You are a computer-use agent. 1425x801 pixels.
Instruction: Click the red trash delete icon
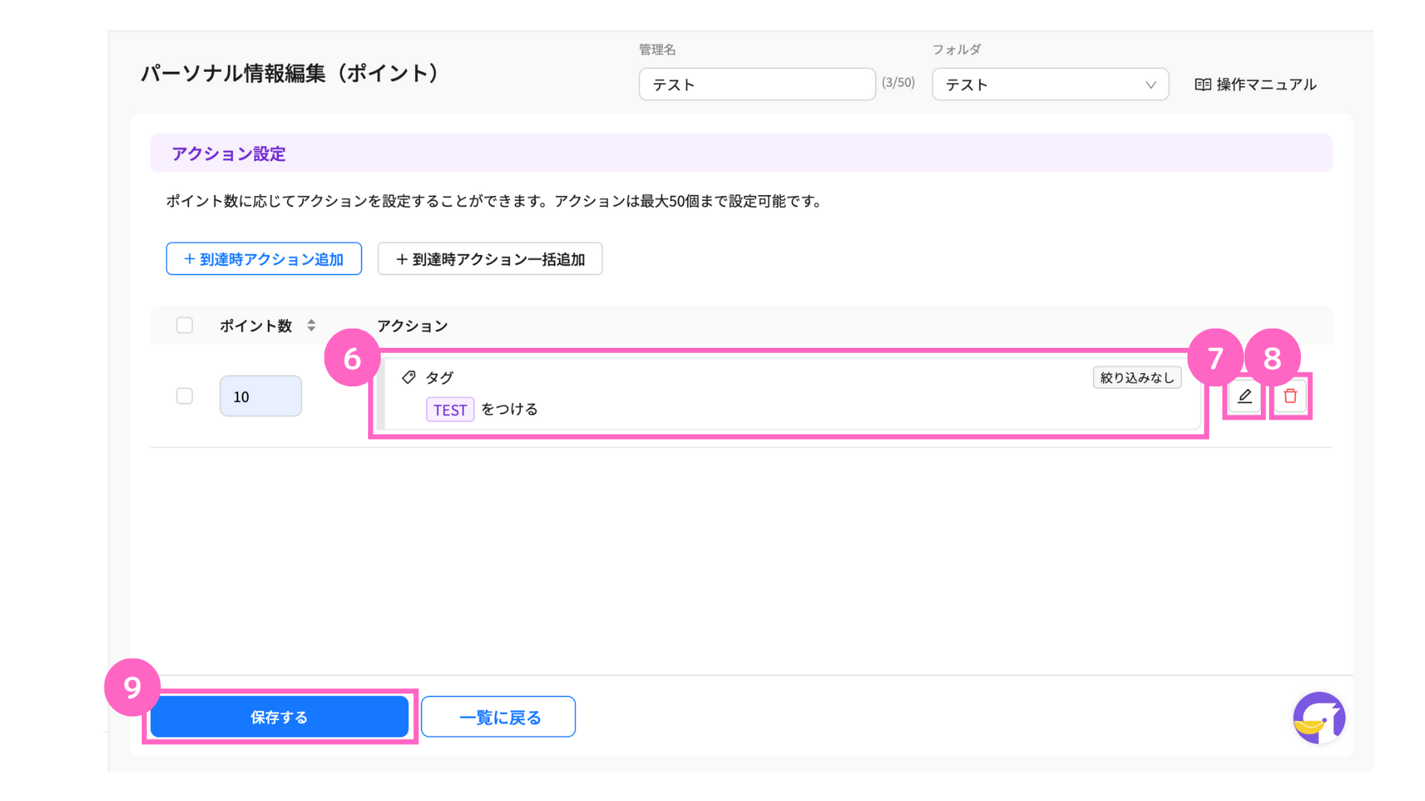pyautogui.click(x=1290, y=396)
